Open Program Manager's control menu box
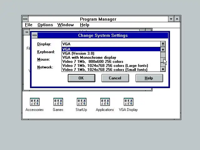This screenshot has height=150, width=200. 25,19
